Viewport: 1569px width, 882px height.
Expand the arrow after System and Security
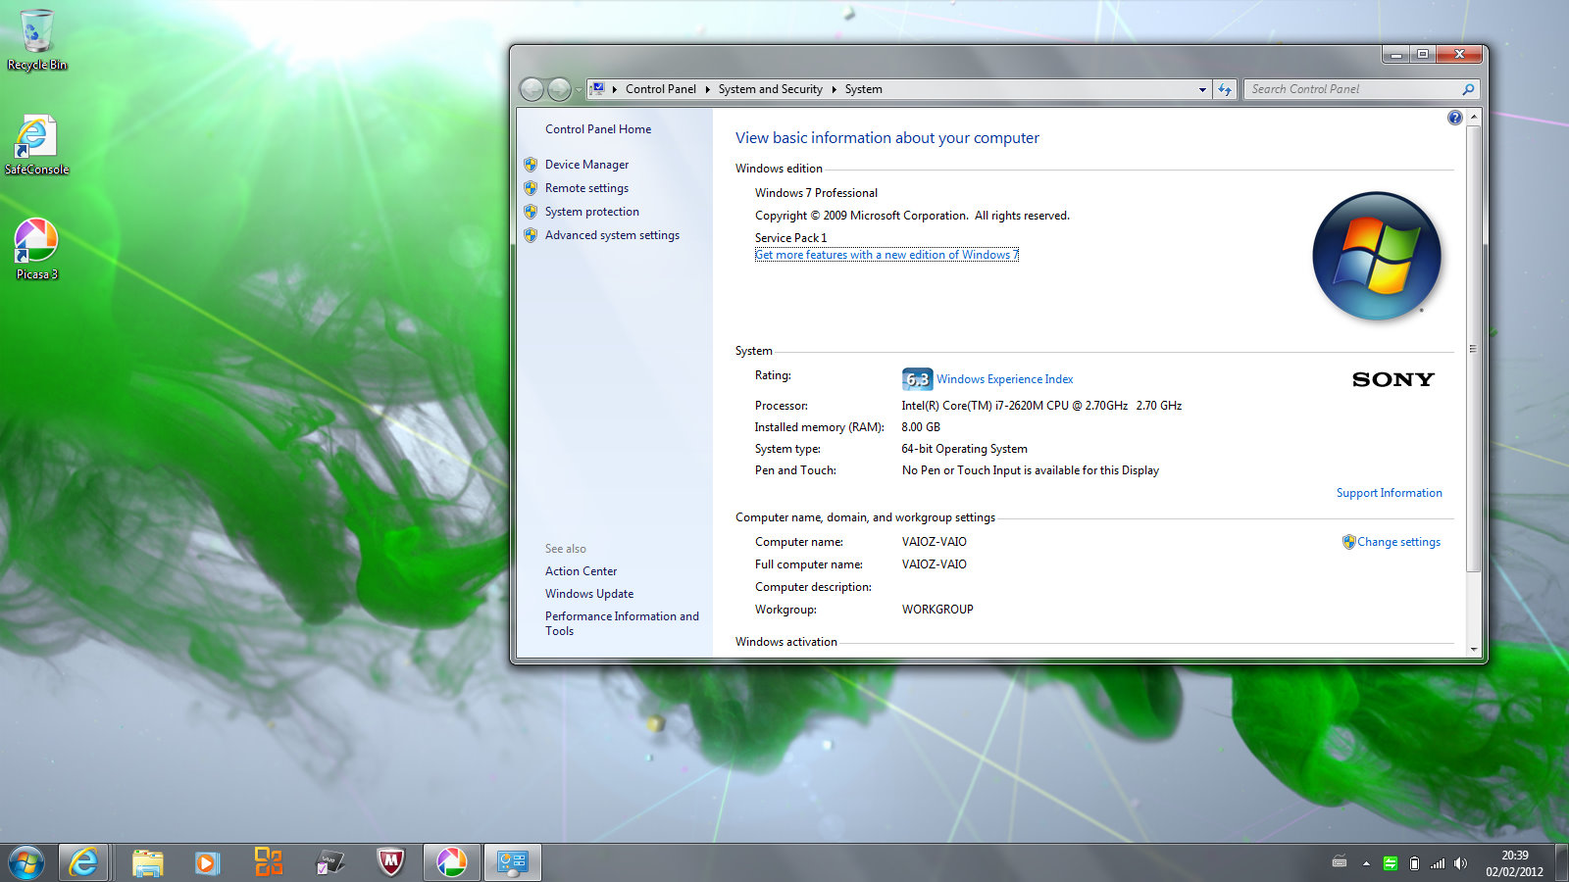click(x=834, y=89)
